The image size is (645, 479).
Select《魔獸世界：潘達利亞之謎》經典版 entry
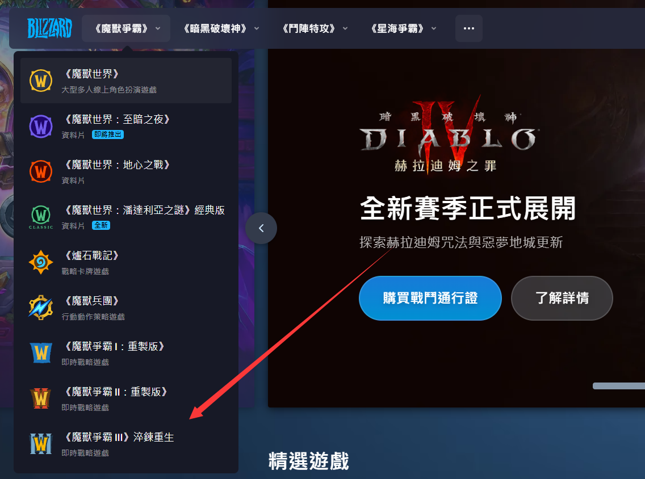[x=126, y=217]
